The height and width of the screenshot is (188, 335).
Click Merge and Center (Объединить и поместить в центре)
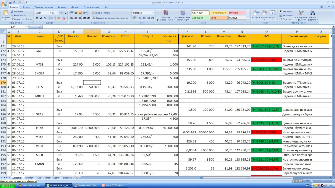[110, 18]
